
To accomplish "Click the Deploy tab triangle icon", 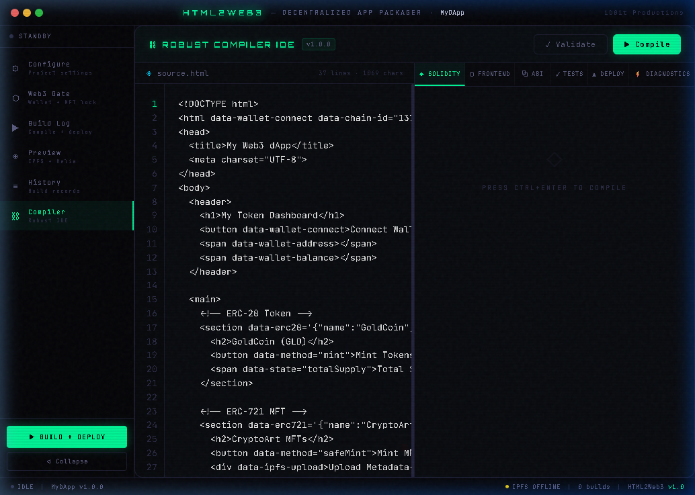I will (x=594, y=75).
